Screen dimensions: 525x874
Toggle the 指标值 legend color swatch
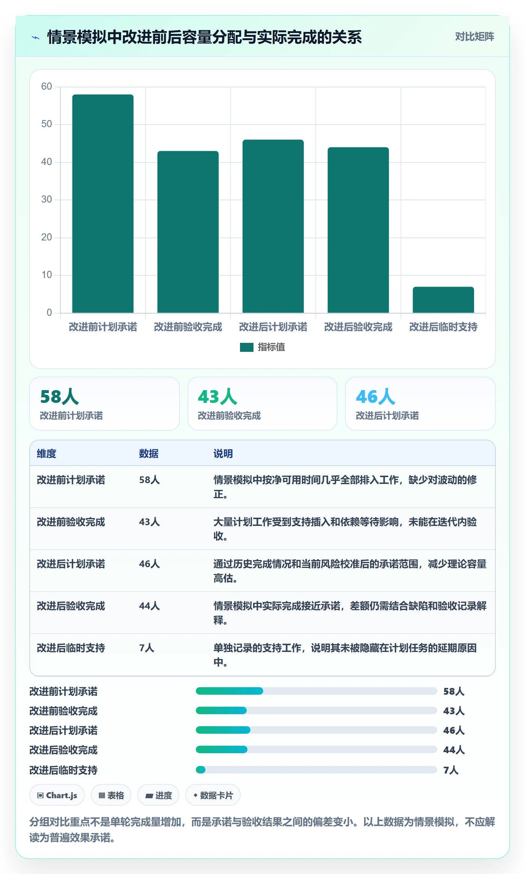pyautogui.click(x=246, y=347)
